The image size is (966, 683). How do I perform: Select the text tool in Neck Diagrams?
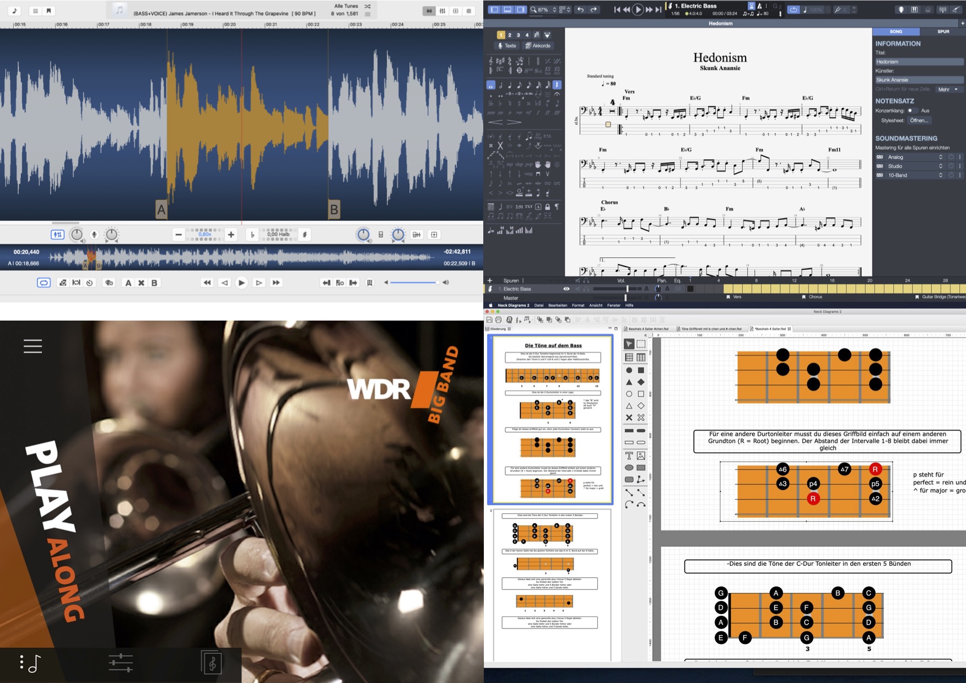point(629,456)
